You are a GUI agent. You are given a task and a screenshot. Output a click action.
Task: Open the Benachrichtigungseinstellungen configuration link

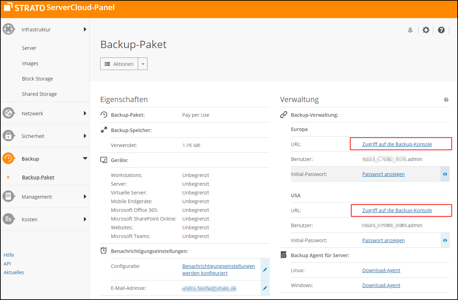click(x=218, y=269)
